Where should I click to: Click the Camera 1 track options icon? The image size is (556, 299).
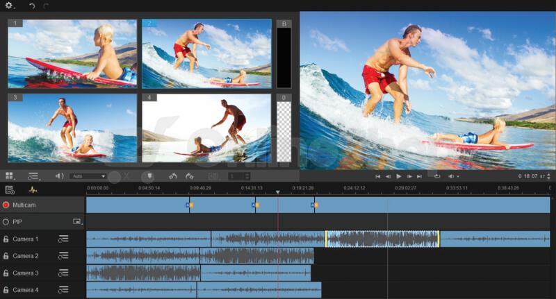point(63,239)
